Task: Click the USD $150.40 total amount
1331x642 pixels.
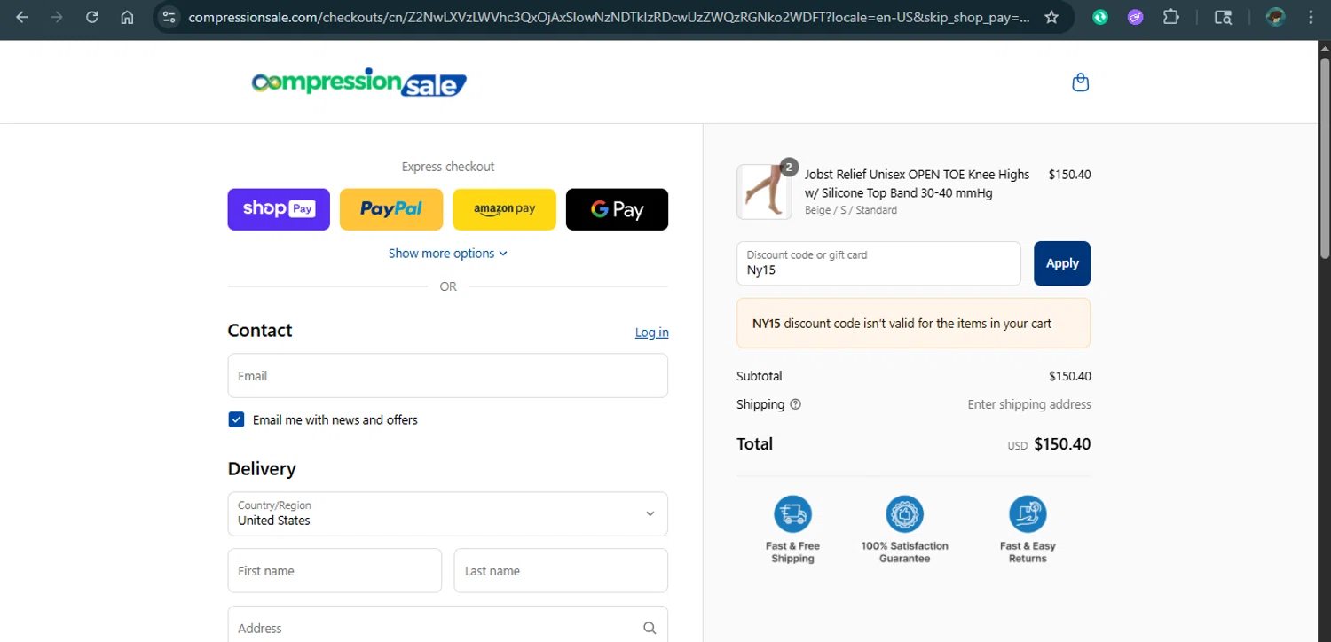Action: click(1049, 444)
